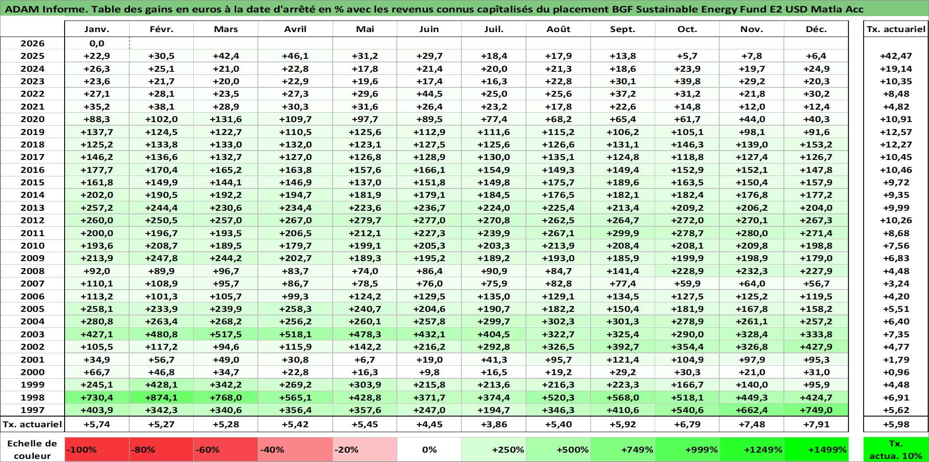Select the 0% white scale cell
Image resolution: width=929 pixels, height=462 pixels.
(x=429, y=450)
